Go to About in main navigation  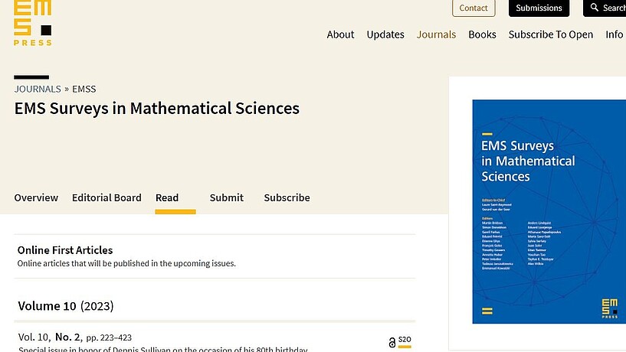click(340, 34)
